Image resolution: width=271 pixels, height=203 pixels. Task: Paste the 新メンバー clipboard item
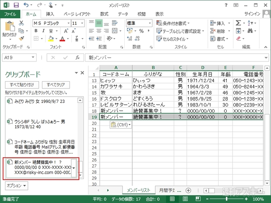tap(41, 168)
